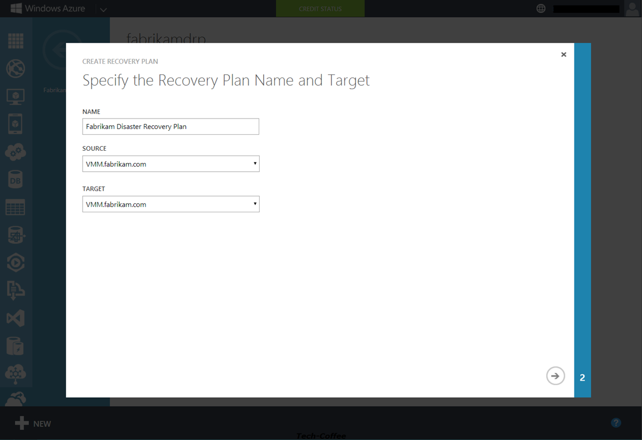
Task: Click the next arrow button in wizard
Action: click(555, 376)
